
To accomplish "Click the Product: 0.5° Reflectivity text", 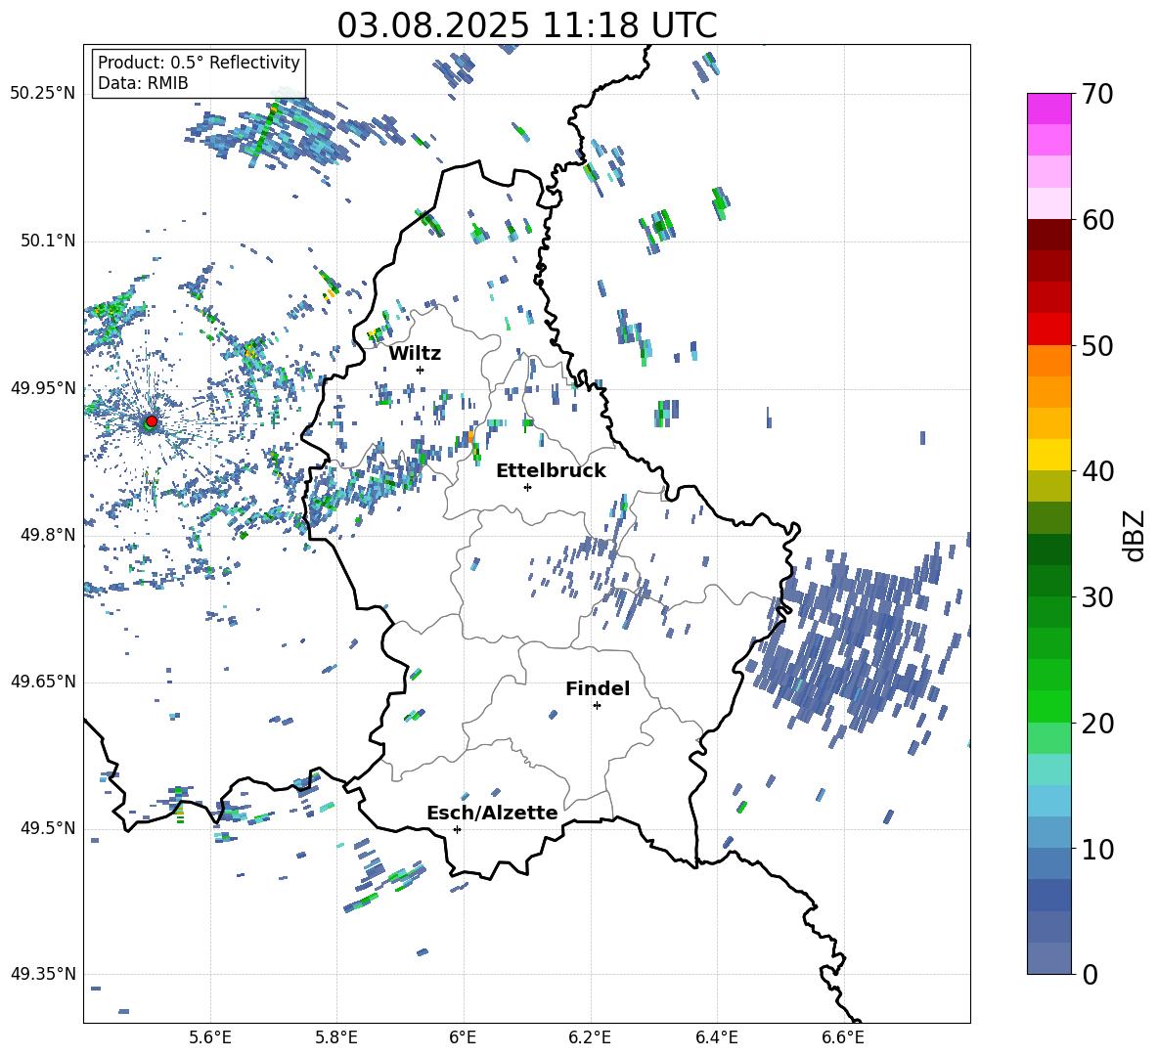I will pos(199,63).
